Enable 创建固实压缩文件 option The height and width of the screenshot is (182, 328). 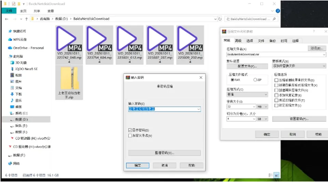click(276, 90)
